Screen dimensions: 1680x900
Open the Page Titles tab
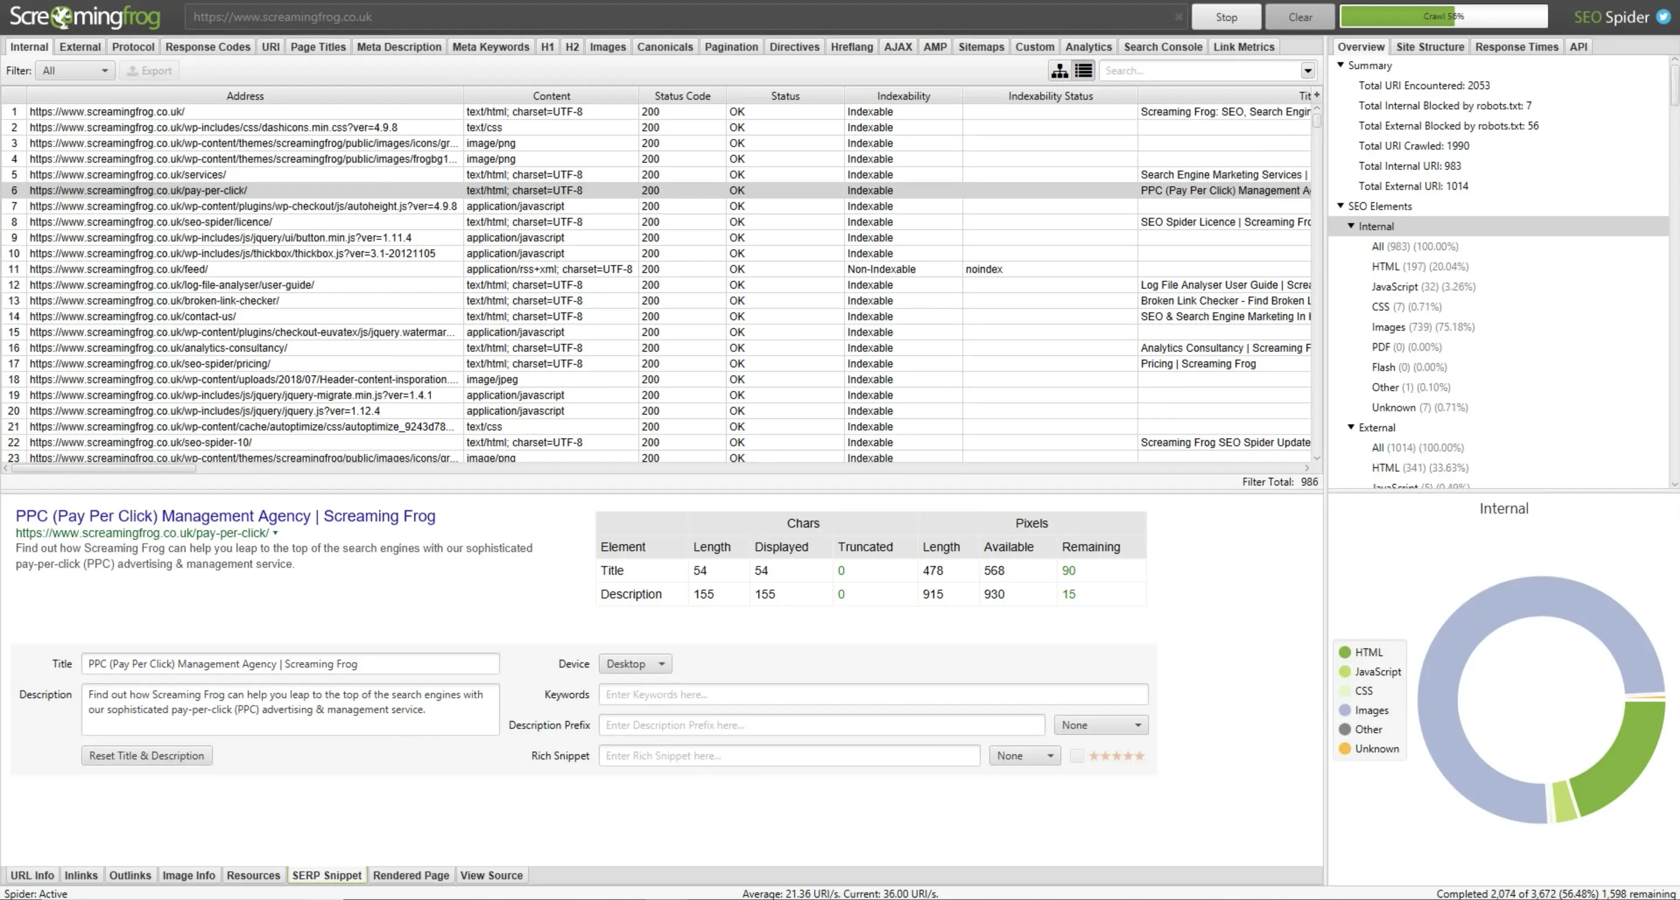click(x=318, y=47)
